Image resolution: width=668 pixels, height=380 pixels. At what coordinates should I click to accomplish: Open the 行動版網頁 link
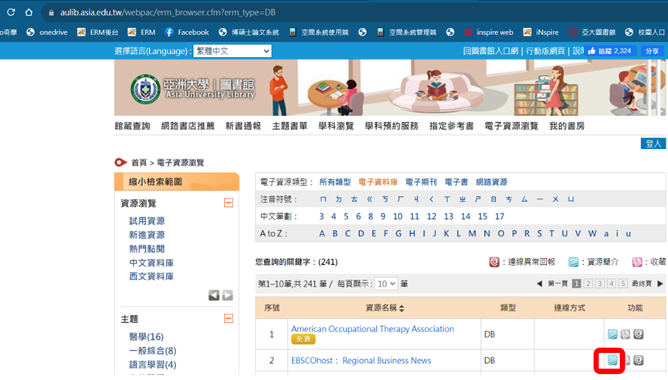(x=545, y=51)
